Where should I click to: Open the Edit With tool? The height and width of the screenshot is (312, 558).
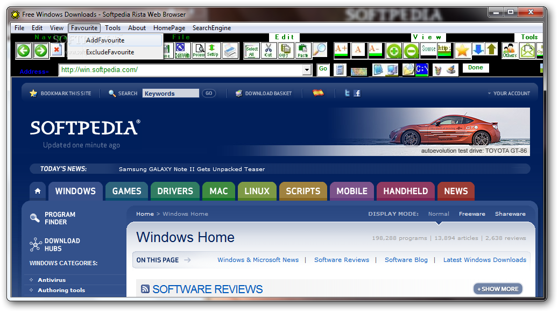182,51
